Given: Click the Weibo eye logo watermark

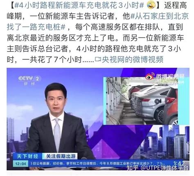Looking at the screenshot, I should tap(150, 77).
